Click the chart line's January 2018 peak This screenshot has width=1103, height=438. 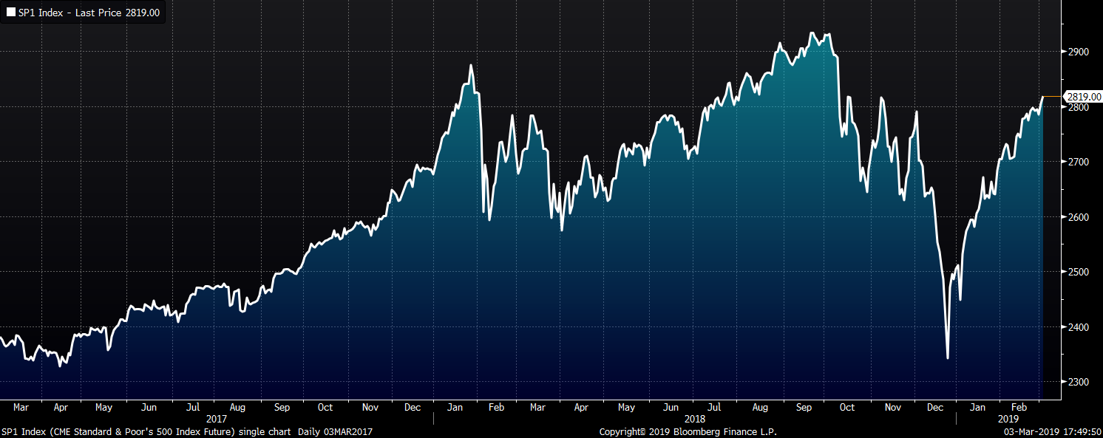(471, 66)
